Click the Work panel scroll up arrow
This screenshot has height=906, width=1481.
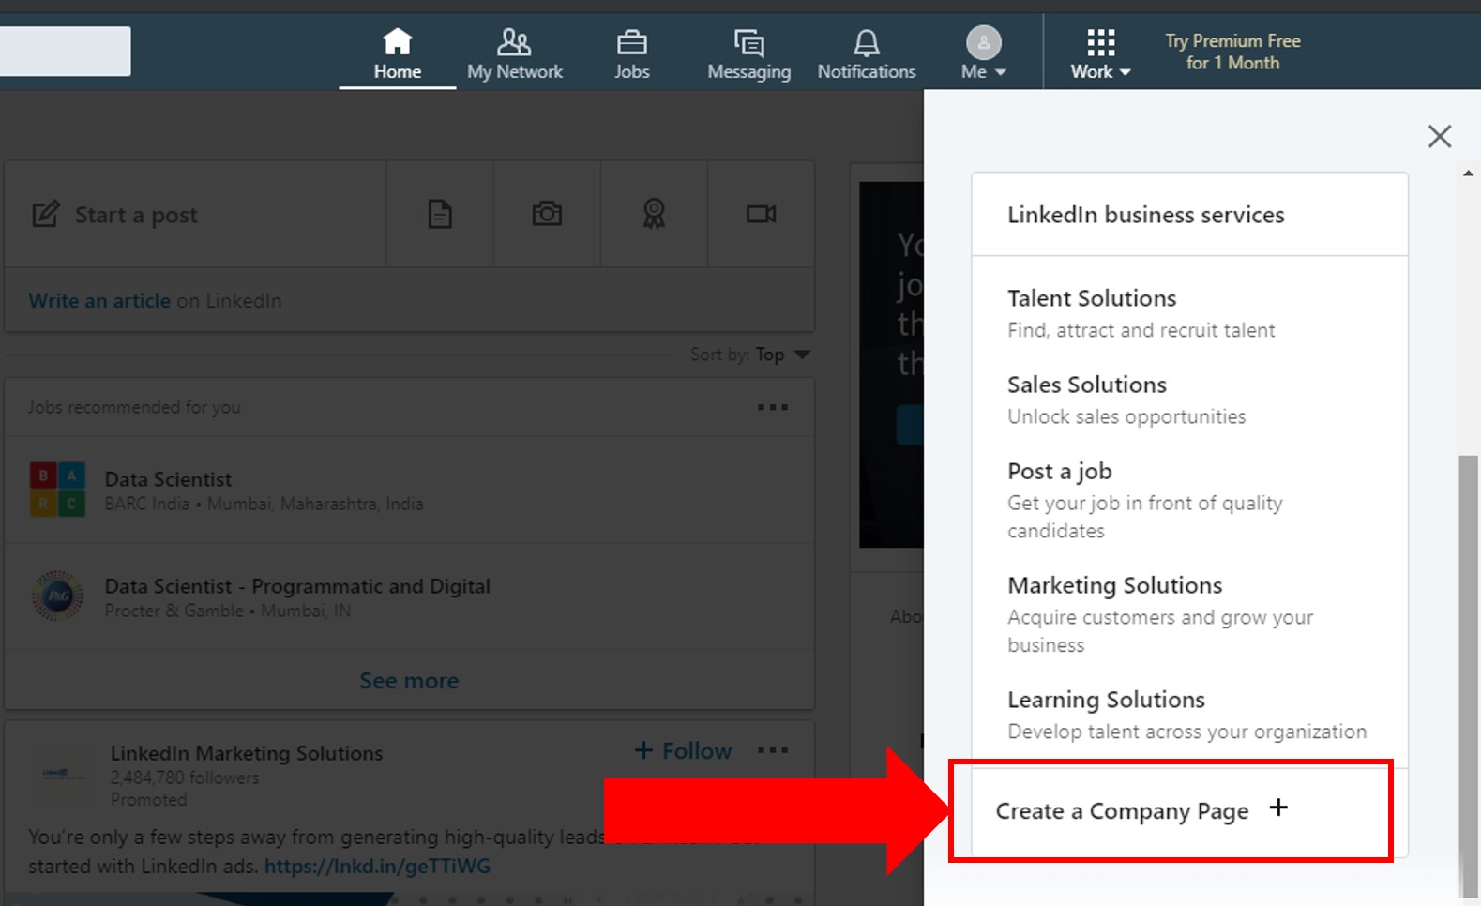(x=1468, y=174)
